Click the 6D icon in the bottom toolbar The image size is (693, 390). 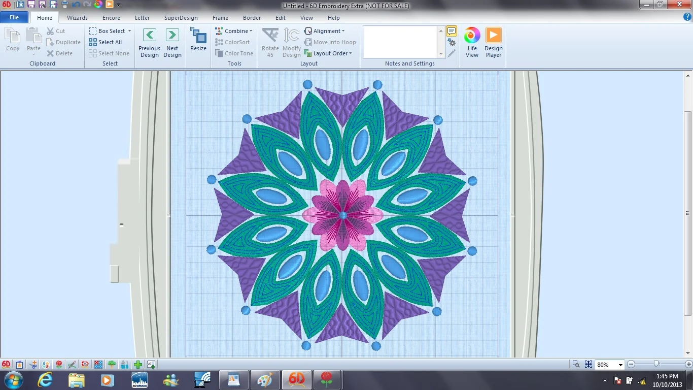[6, 364]
